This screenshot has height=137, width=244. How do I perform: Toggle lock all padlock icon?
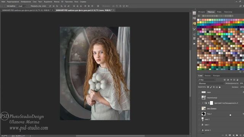(x=220, y=87)
